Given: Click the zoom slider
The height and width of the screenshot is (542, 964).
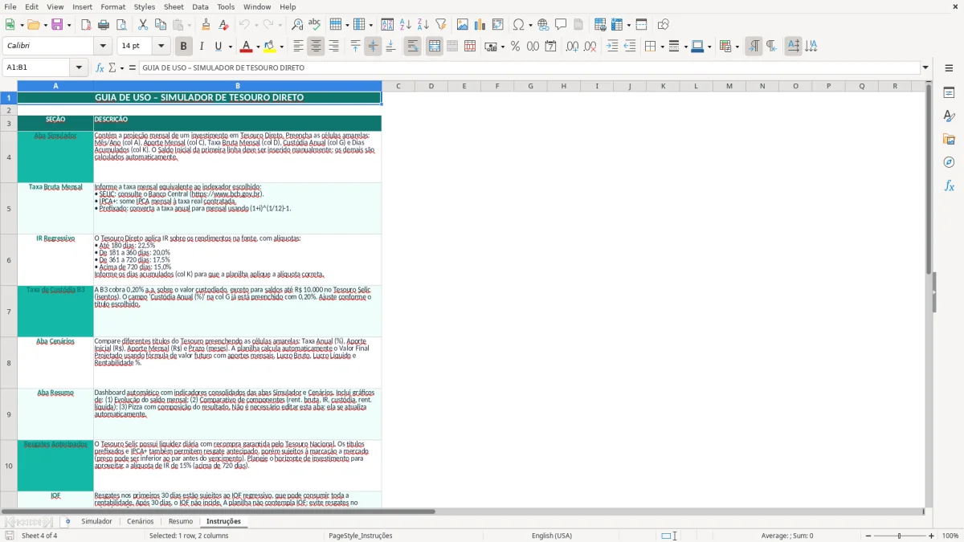Looking at the screenshot, I should 900,536.
